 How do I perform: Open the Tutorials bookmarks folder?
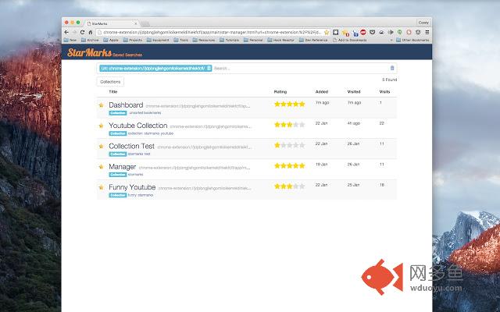[230, 40]
